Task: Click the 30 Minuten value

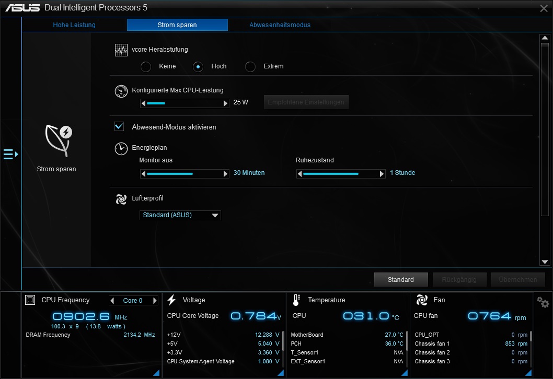Action: point(249,173)
